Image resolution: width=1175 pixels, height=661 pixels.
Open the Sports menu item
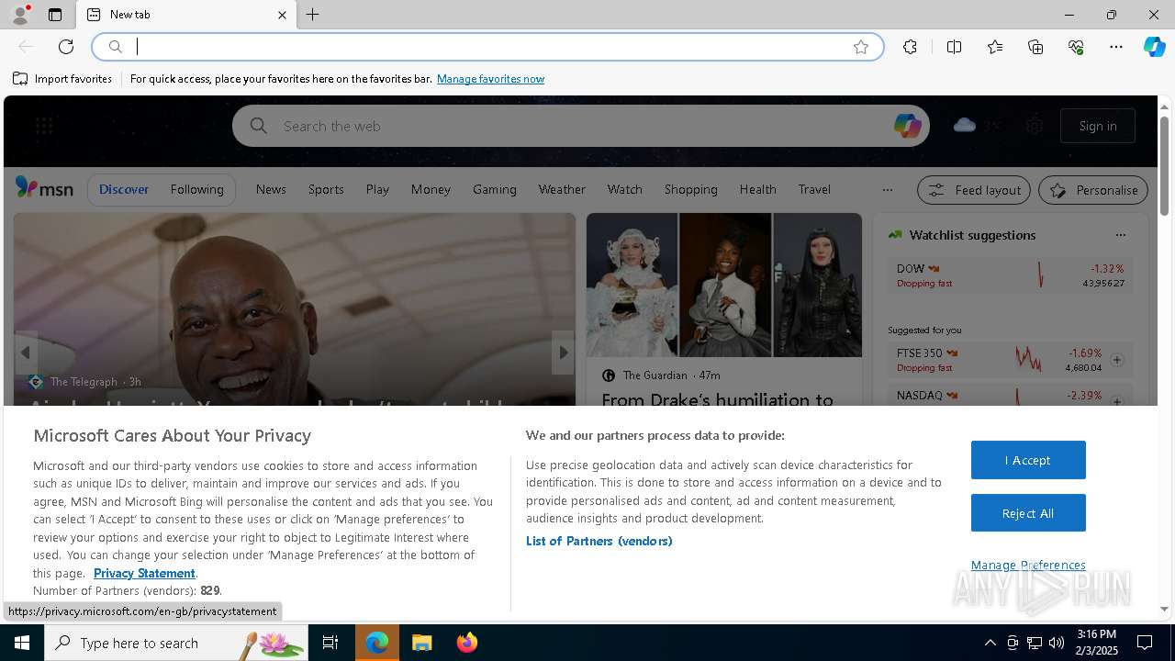pyautogui.click(x=326, y=189)
